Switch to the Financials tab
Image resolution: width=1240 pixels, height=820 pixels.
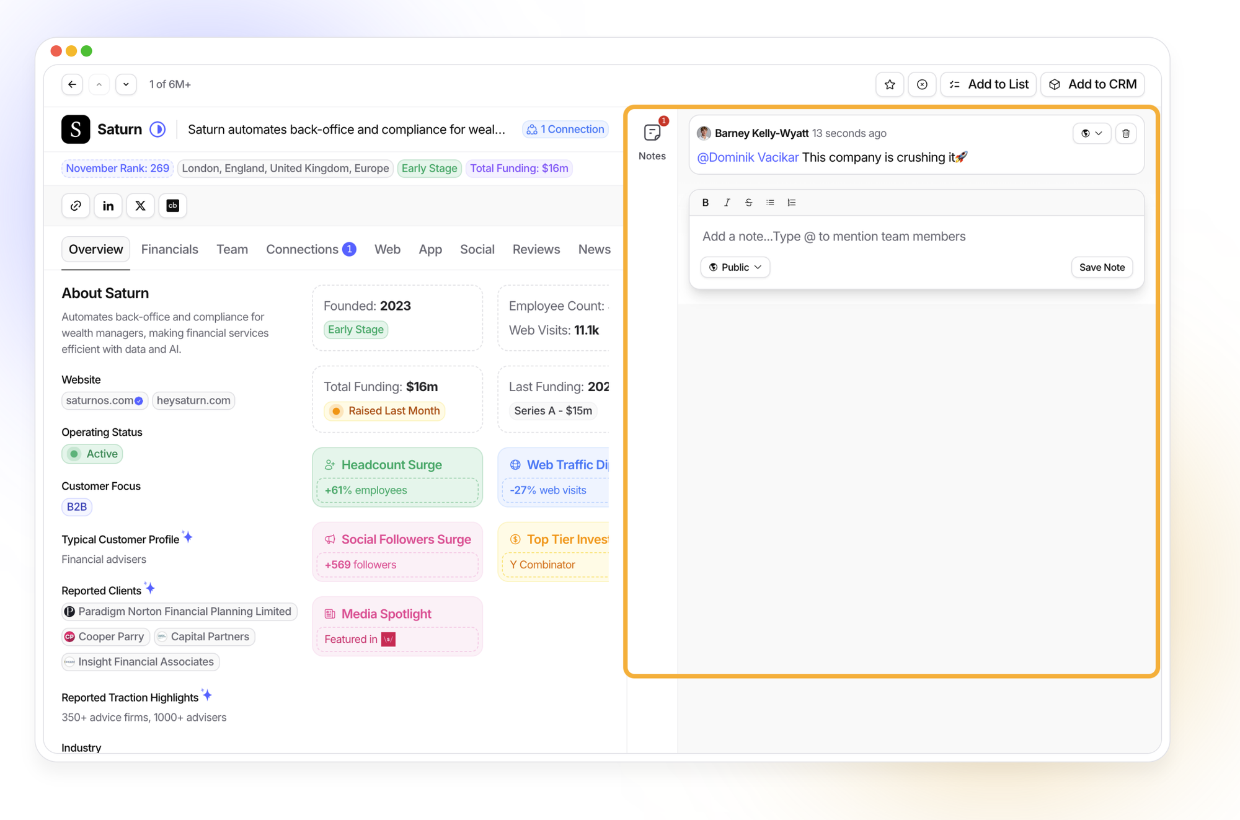169,249
